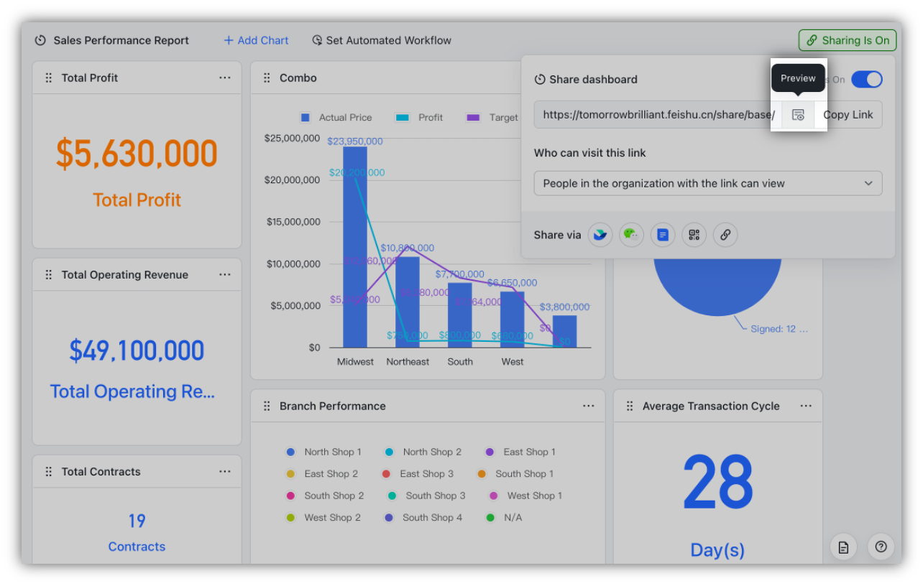Open the Preview of the share link
Screen dimensions: 923x586
tap(798, 115)
